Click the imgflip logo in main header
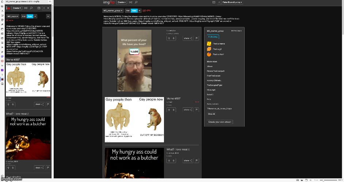344x182 pixels. coord(109,3)
